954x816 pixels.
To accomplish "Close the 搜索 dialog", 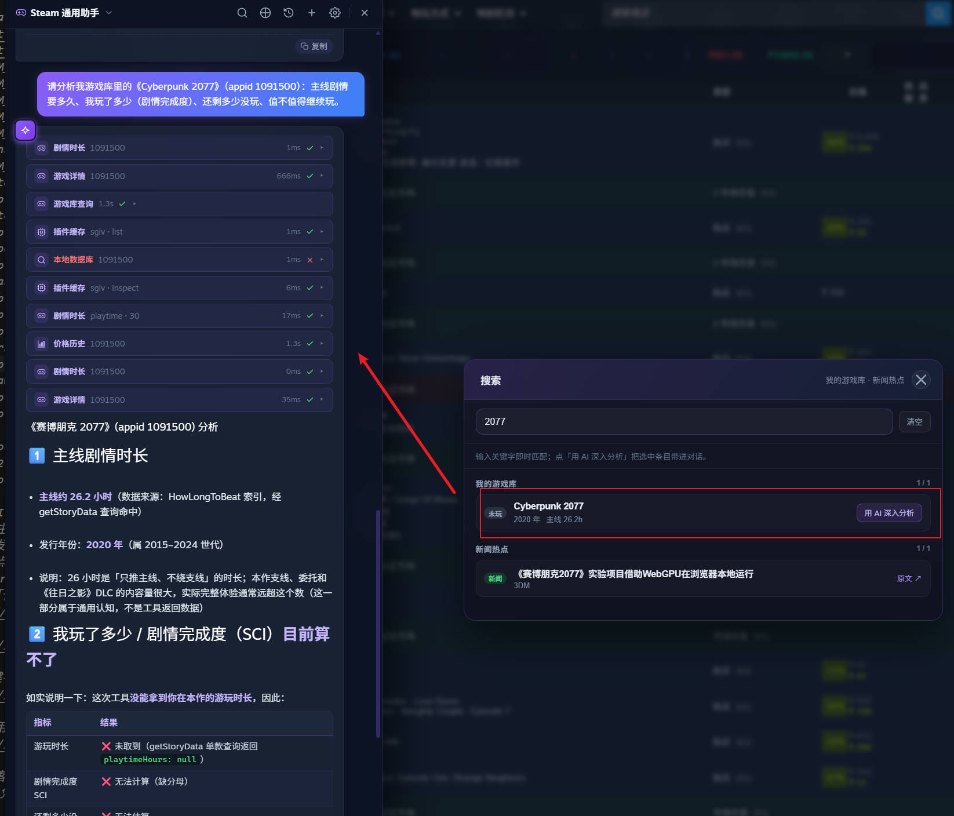I will coord(921,380).
